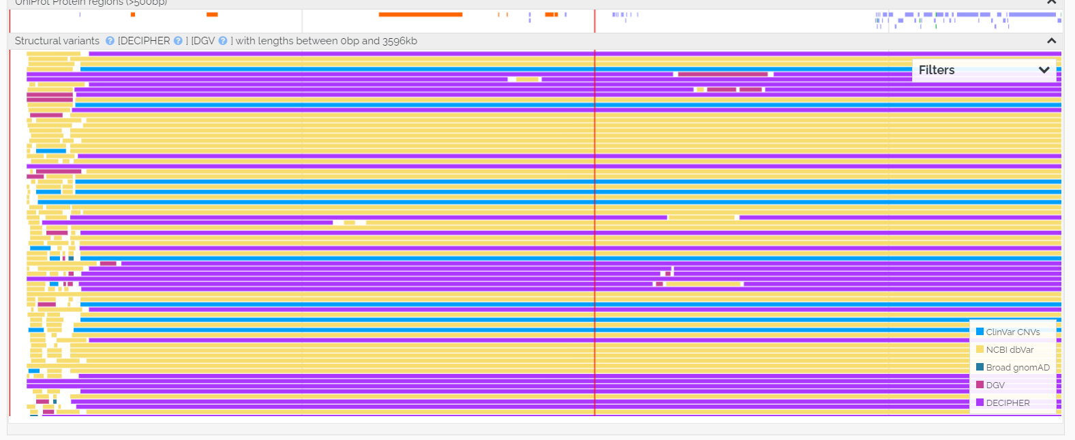Select the DGV legend swatch
1075x440 pixels.
980,385
